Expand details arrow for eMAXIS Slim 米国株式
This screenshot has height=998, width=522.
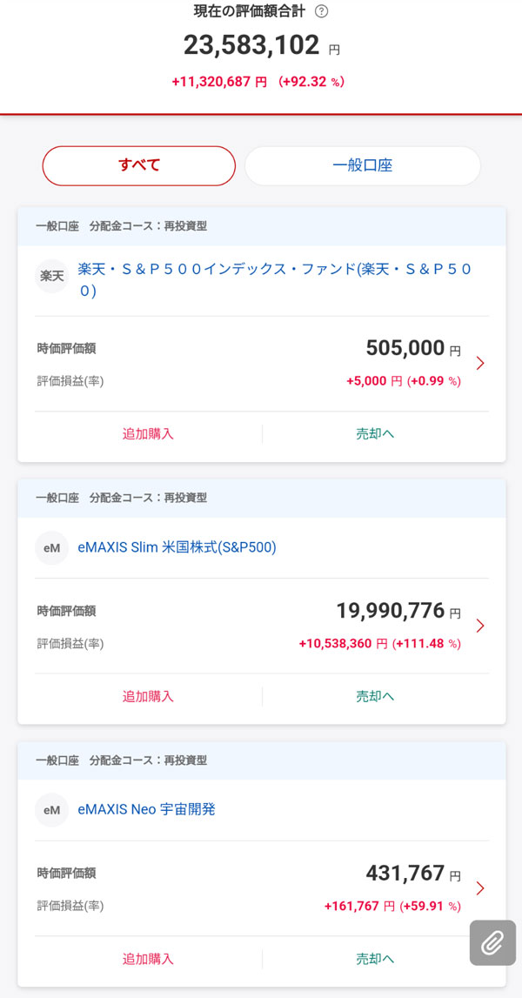[480, 626]
